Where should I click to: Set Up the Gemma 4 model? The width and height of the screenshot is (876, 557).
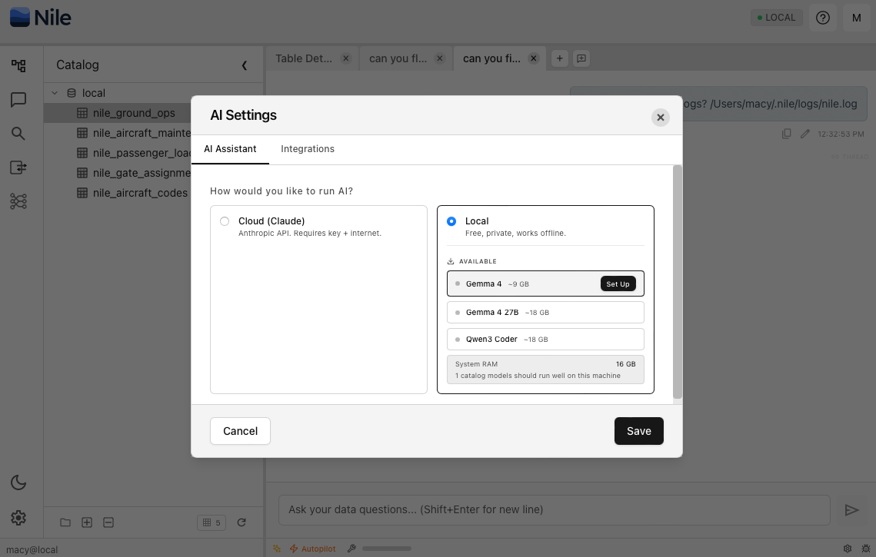click(x=618, y=283)
